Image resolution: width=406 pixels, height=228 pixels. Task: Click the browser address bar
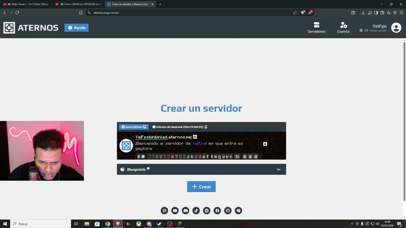pyautogui.click(x=190, y=13)
